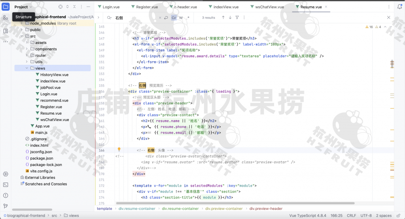Expand the assets folder
This screenshot has width=405, height=219.
point(26,43)
